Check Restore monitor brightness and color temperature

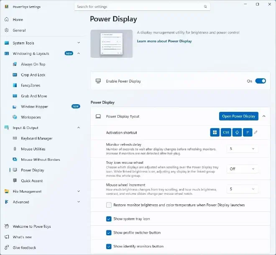point(109,205)
